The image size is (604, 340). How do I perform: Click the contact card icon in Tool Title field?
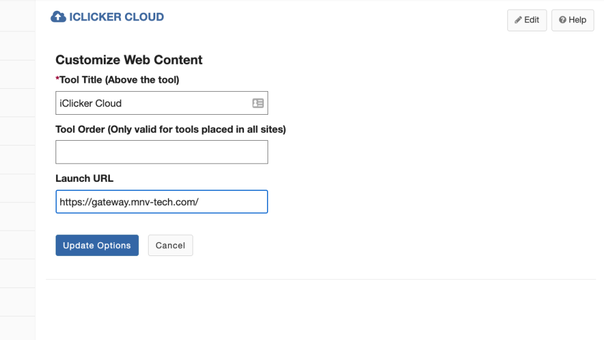(258, 103)
